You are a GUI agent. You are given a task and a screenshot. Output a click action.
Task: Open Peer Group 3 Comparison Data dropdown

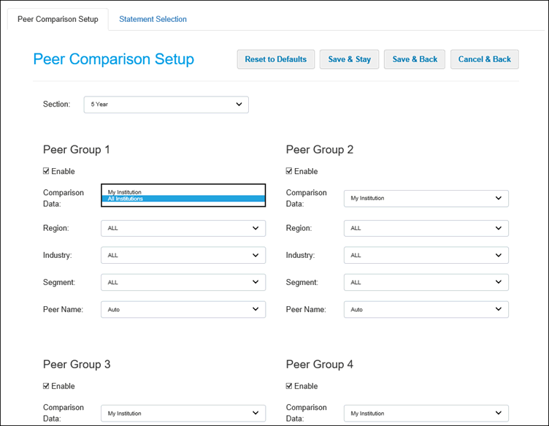coord(183,414)
